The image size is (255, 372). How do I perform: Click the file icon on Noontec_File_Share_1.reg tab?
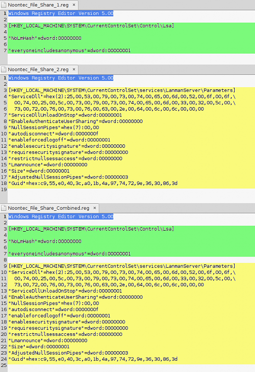tap(4, 5)
